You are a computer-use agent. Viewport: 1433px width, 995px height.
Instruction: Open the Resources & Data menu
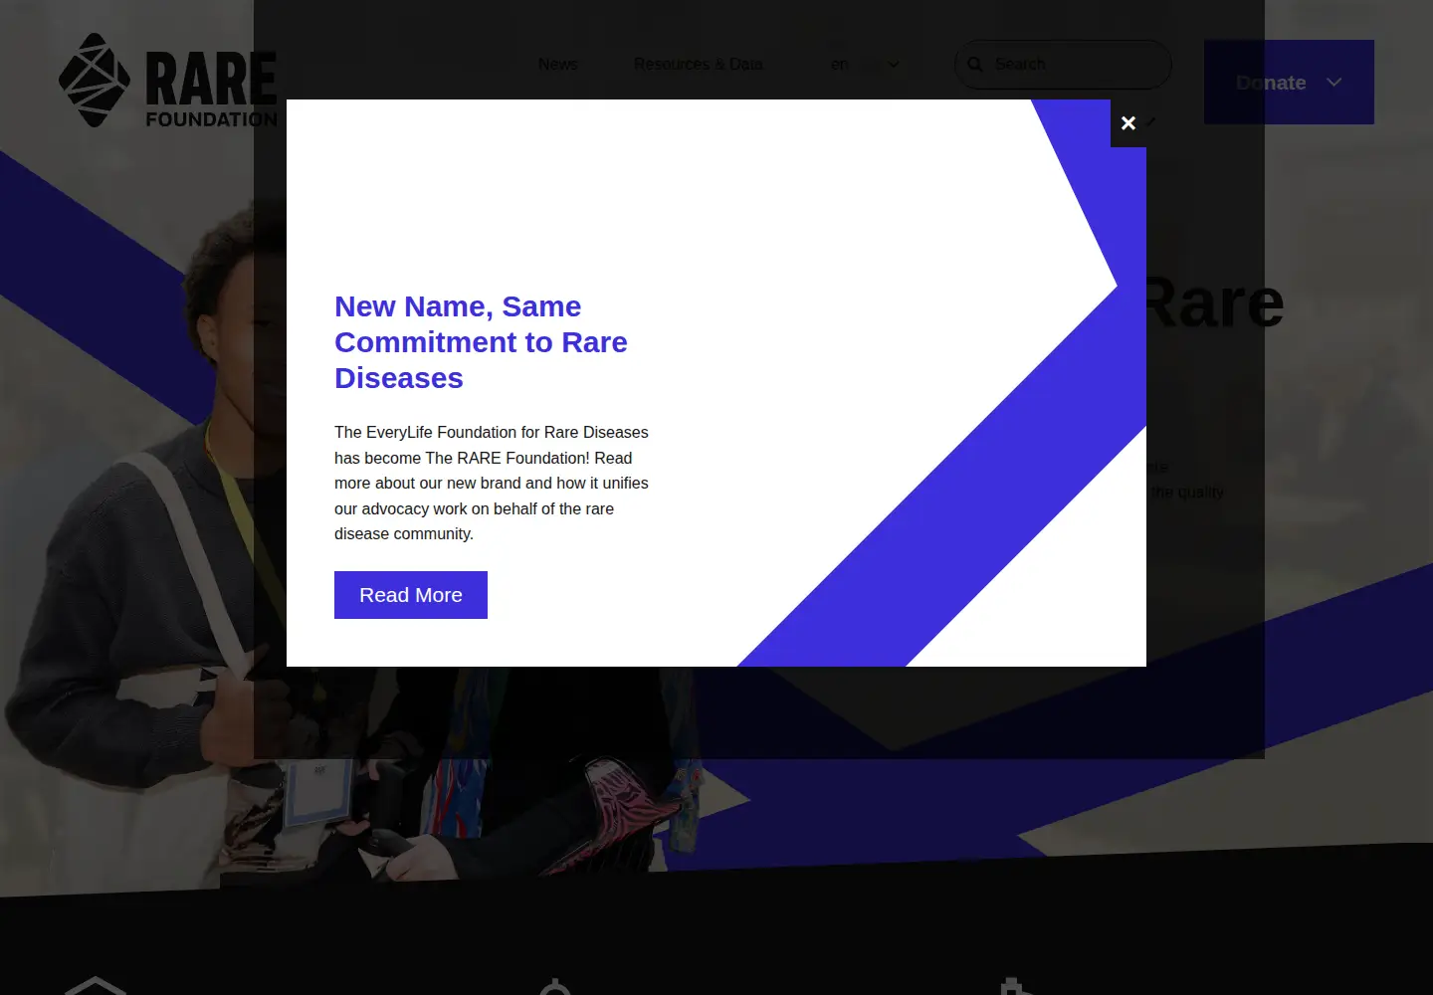pos(699,65)
